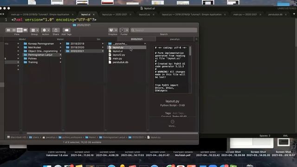Select the Training folder
The height and width of the screenshot is (167, 297).
(x=33, y=62)
